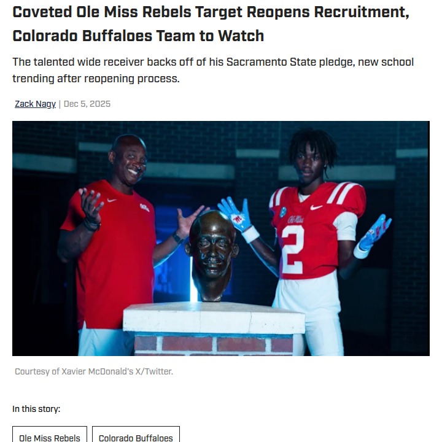This screenshot has height=442, width=442.
Task: Click the Nike swoosh on the player's jersey
Action: [x=316, y=207]
